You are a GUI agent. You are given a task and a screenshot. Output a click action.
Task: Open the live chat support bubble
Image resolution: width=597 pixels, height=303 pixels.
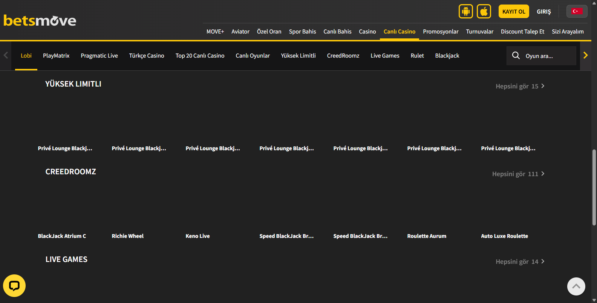pyautogui.click(x=14, y=286)
